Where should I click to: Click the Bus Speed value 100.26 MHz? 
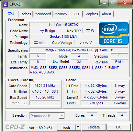pos(45,97)
